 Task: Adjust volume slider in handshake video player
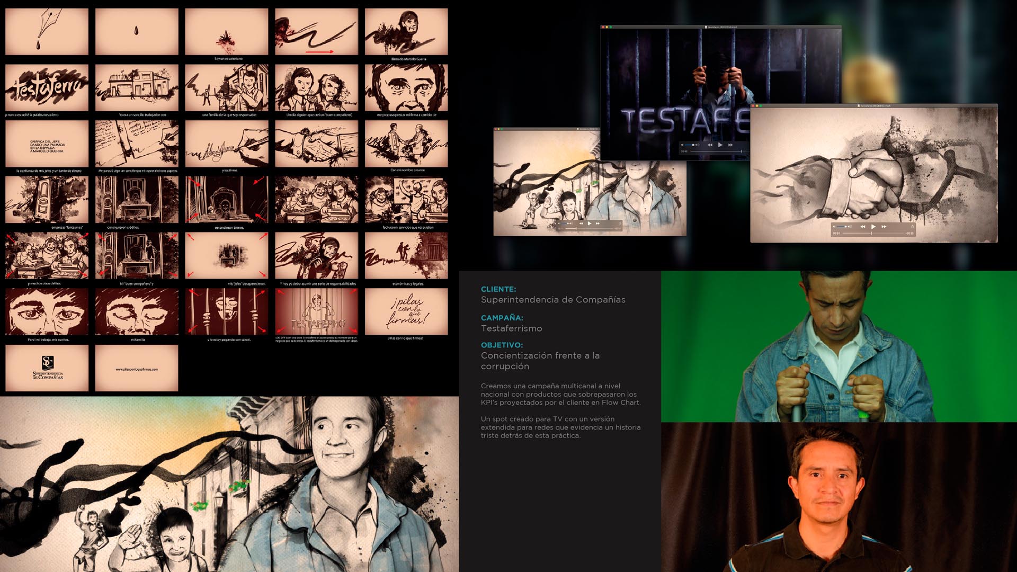coord(841,227)
